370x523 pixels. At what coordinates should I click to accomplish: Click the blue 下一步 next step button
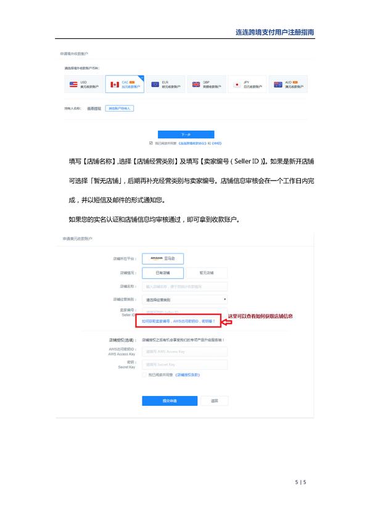click(186, 134)
